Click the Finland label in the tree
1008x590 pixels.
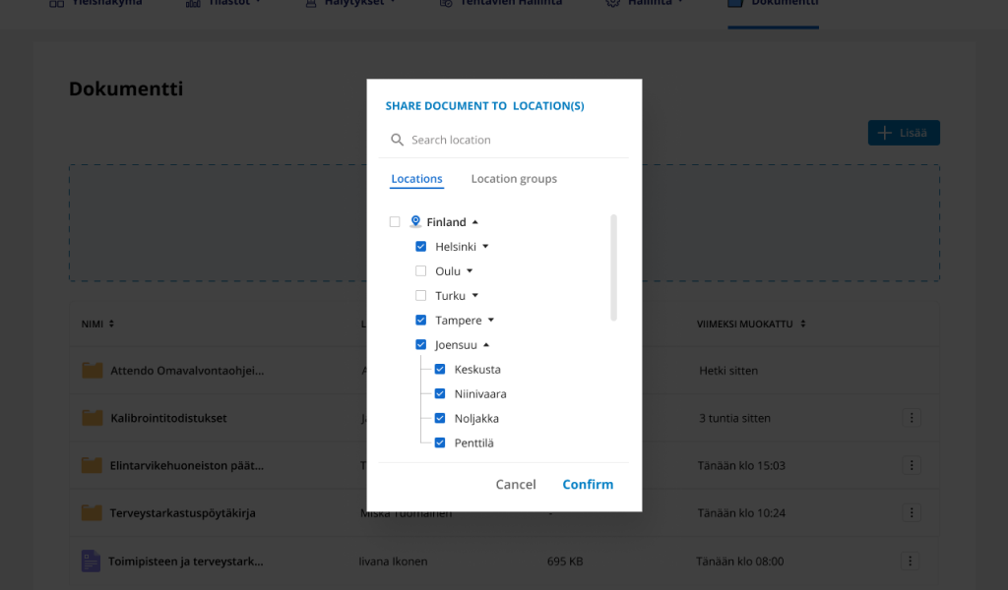click(x=446, y=222)
